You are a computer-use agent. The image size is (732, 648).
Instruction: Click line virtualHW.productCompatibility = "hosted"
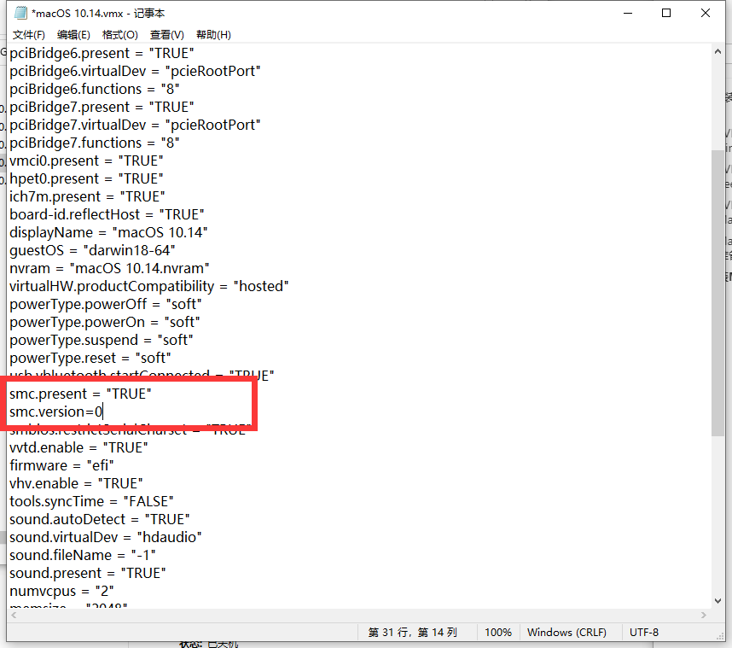point(149,286)
